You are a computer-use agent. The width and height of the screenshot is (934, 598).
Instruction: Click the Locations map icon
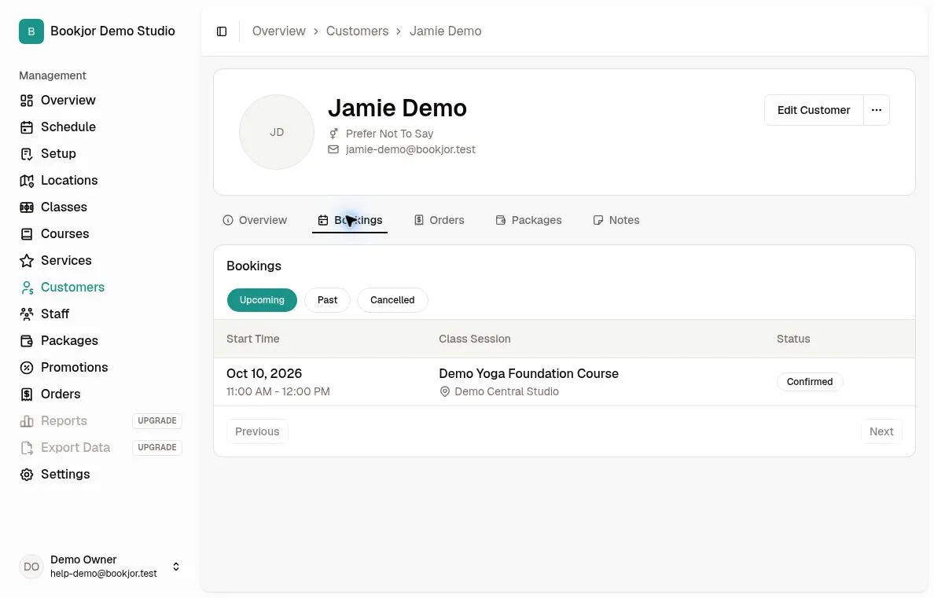(27, 181)
